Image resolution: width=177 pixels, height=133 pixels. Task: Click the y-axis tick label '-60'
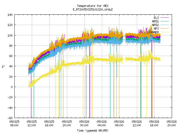[x=10, y=118]
